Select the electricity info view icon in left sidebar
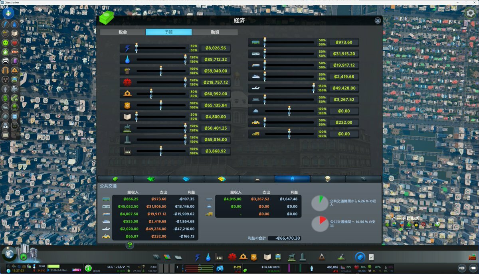479x274 pixels. 6,25
